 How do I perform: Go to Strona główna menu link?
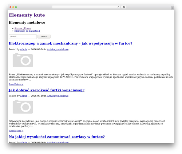click(x=23, y=28)
